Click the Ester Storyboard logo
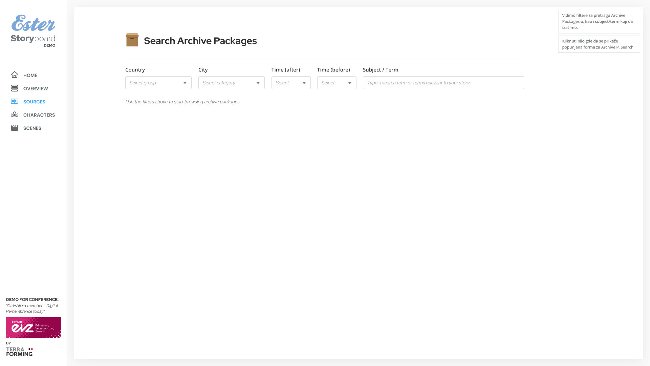 [x=33, y=31]
